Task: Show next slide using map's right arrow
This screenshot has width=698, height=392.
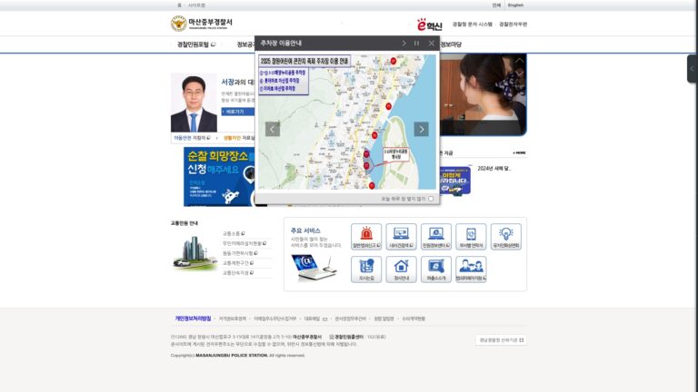Action: click(x=421, y=129)
